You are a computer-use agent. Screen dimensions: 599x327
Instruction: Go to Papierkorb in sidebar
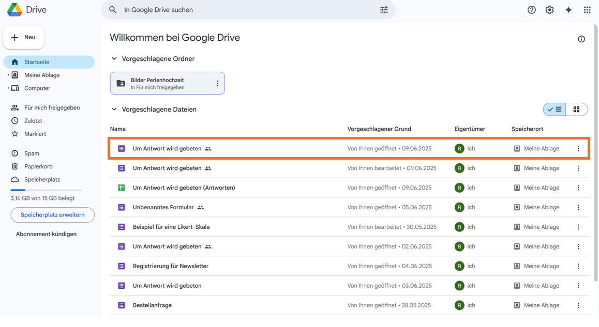pos(38,166)
